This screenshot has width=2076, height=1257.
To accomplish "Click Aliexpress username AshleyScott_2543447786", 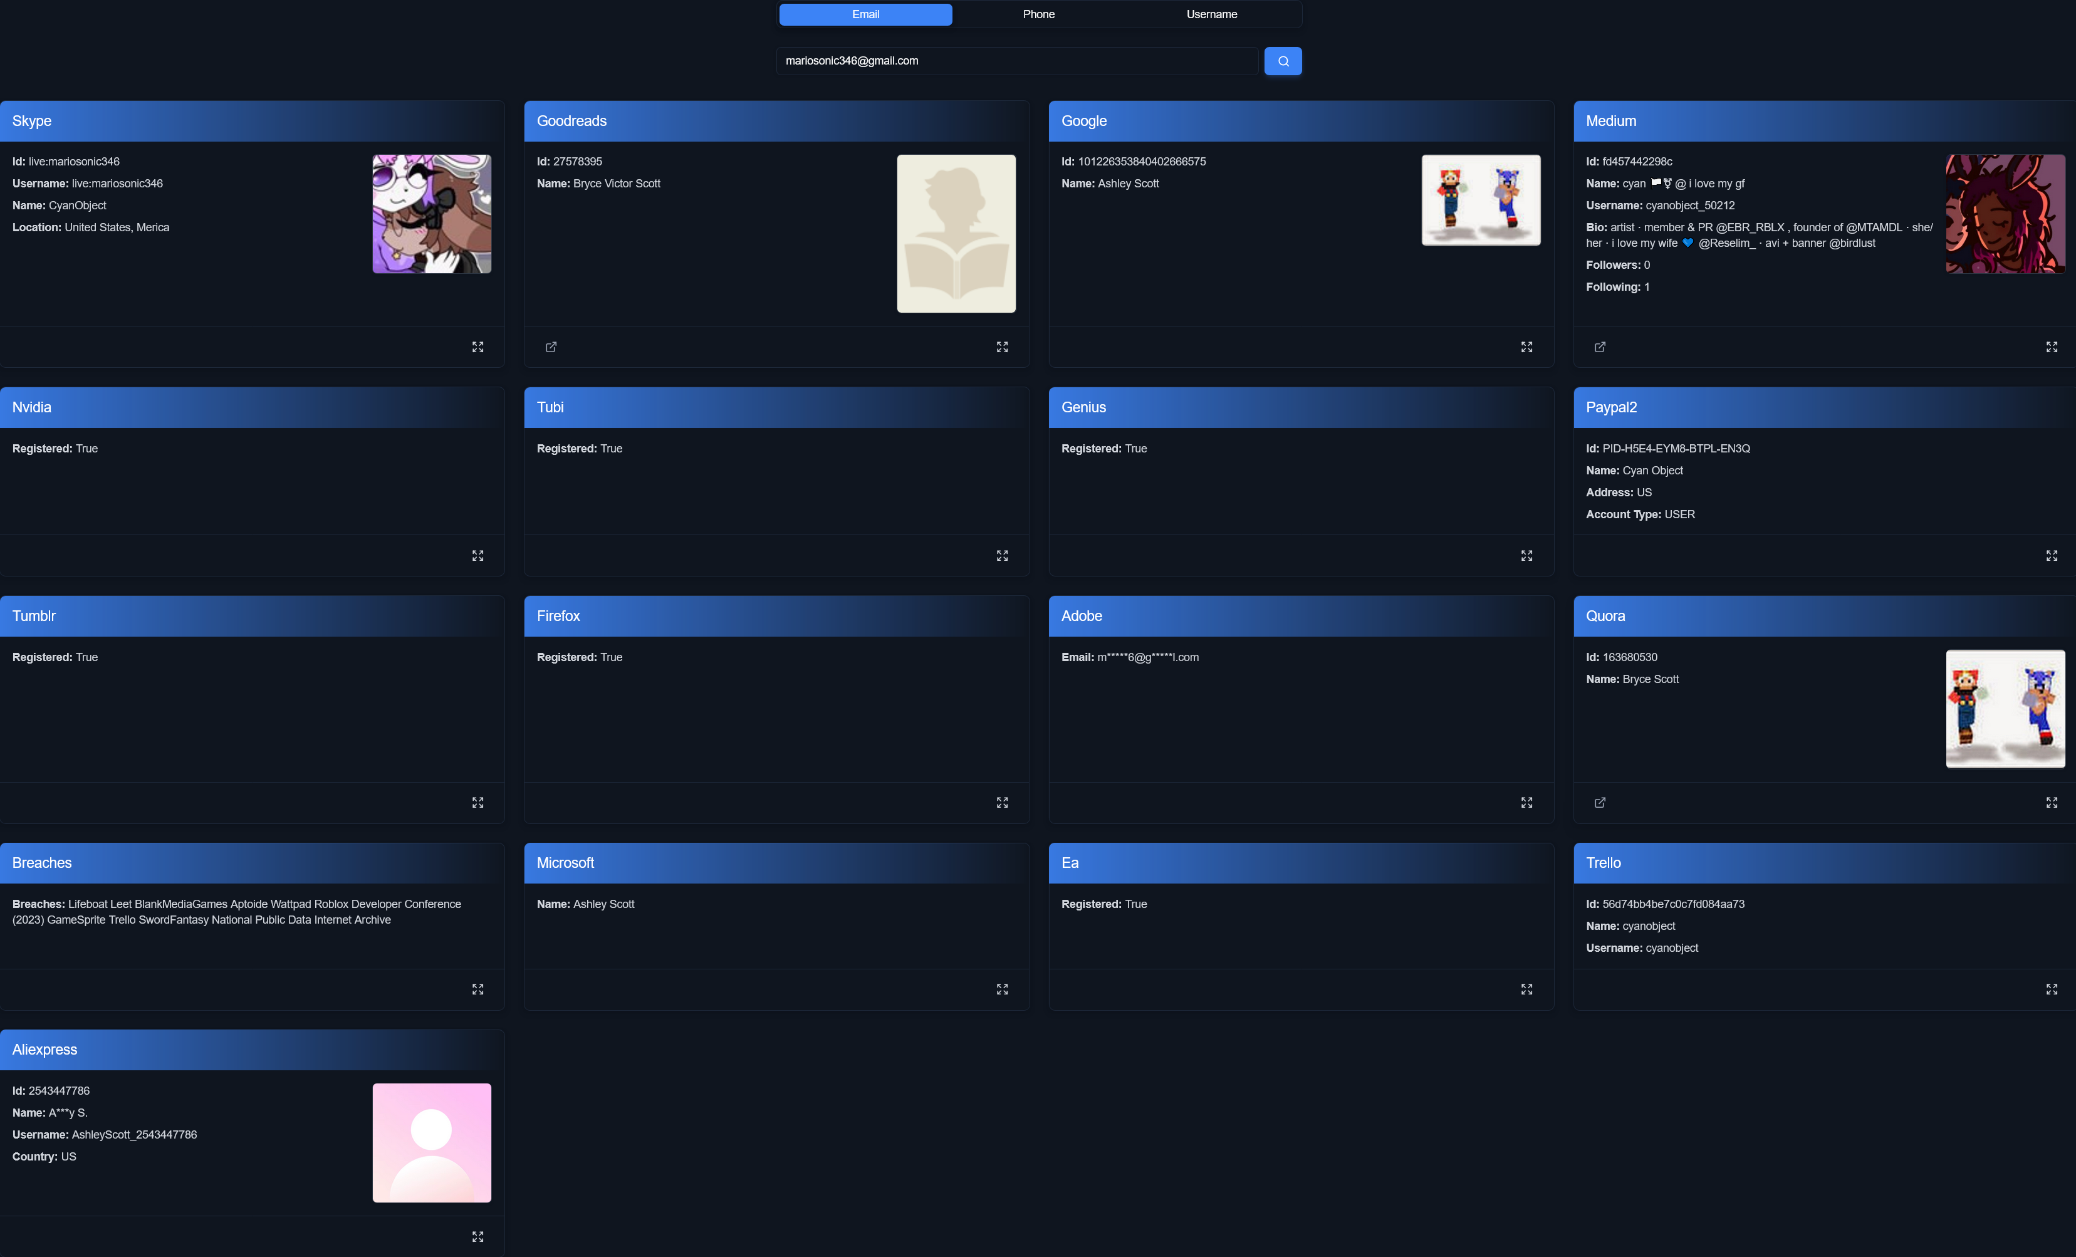I will (105, 1135).
